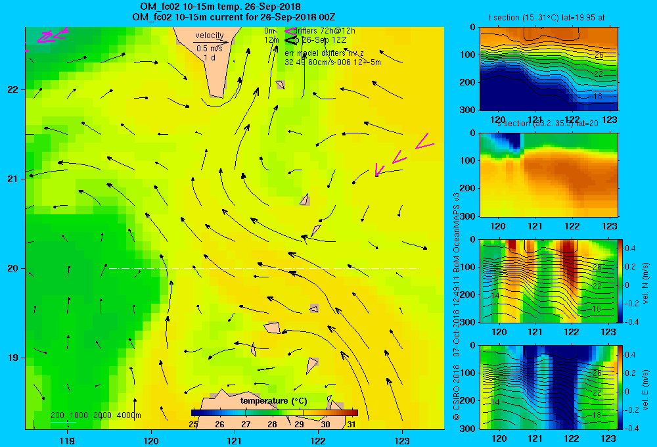Click contour label 14 in the vel. N panel
Screen dimensions: 657x447
[x=495, y=296]
